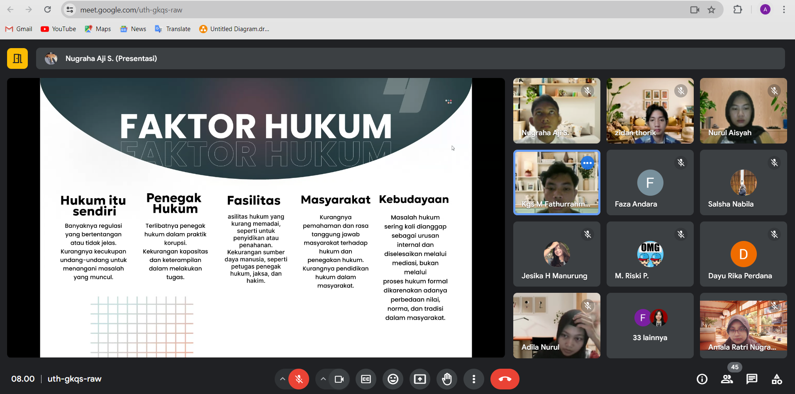Leave the call with red hang-up button
795x394 pixels.
tap(505, 379)
